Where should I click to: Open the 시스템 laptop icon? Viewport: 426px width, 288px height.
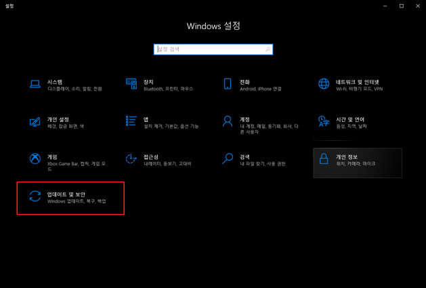pyautogui.click(x=35, y=84)
